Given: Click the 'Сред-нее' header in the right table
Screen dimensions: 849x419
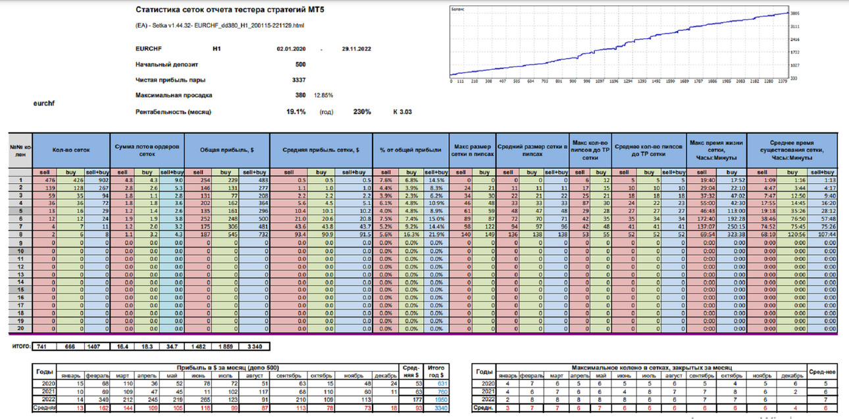Looking at the screenshot, I should (823, 372).
